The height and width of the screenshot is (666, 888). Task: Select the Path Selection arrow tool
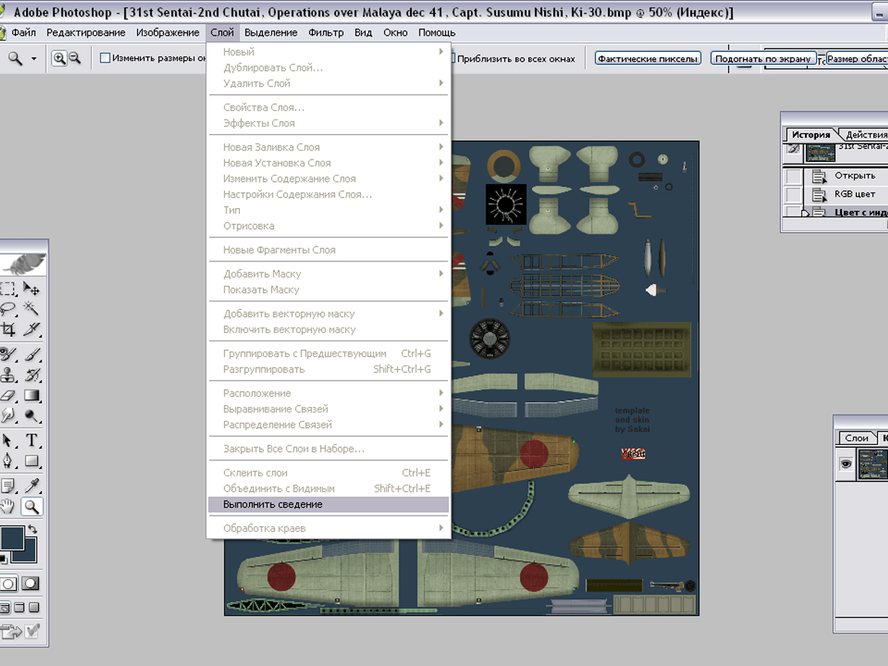(8, 441)
